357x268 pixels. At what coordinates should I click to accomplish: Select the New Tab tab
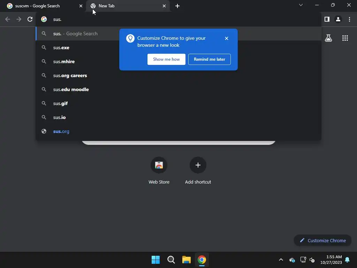tap(128, 6)
